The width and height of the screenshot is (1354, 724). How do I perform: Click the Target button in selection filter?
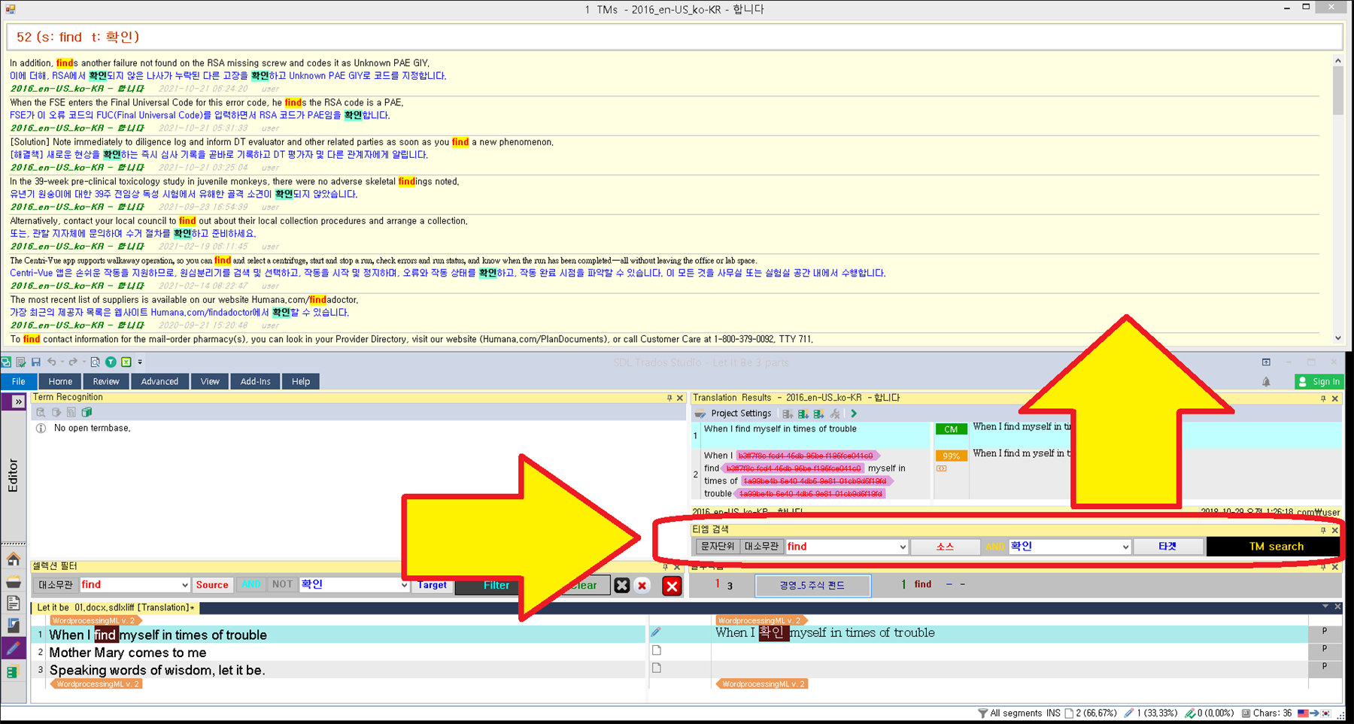click(432, 585)
